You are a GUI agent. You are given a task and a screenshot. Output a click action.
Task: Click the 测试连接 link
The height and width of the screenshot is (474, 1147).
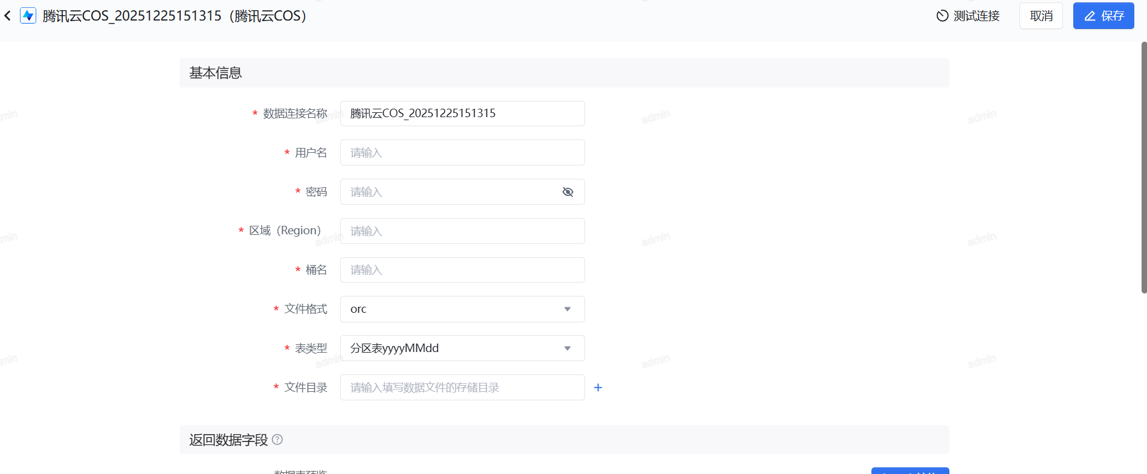(x=976, y=16)
